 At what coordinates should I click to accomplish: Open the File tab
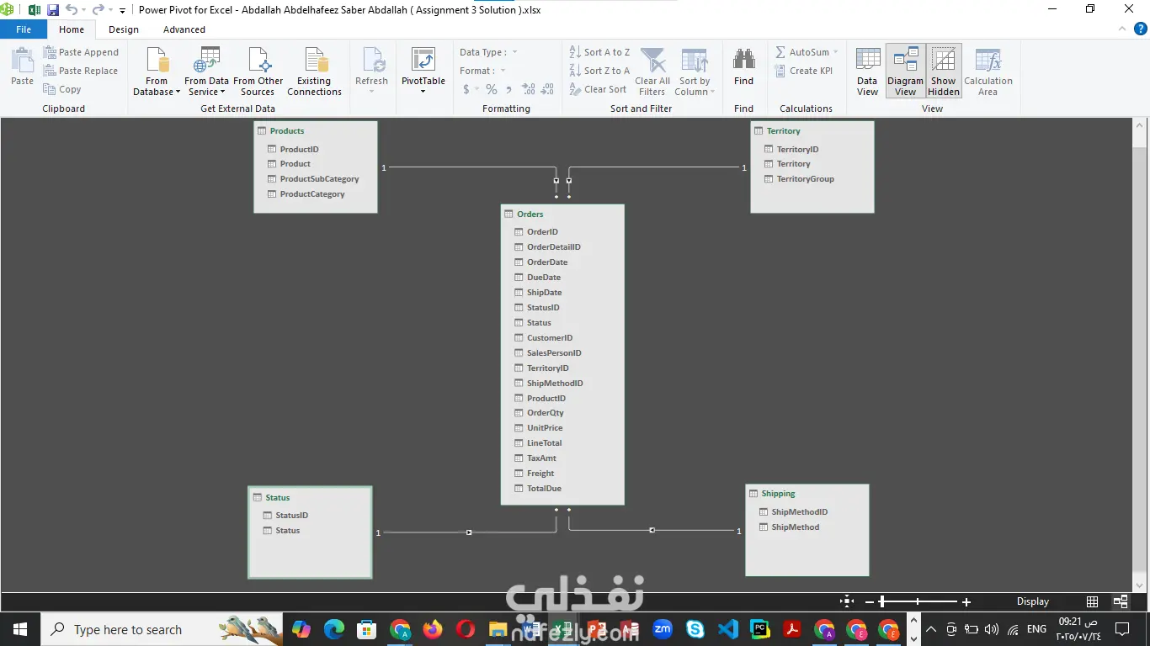click(x=24, y=29)
